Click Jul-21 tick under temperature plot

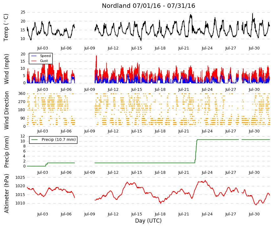coord(183,48)
